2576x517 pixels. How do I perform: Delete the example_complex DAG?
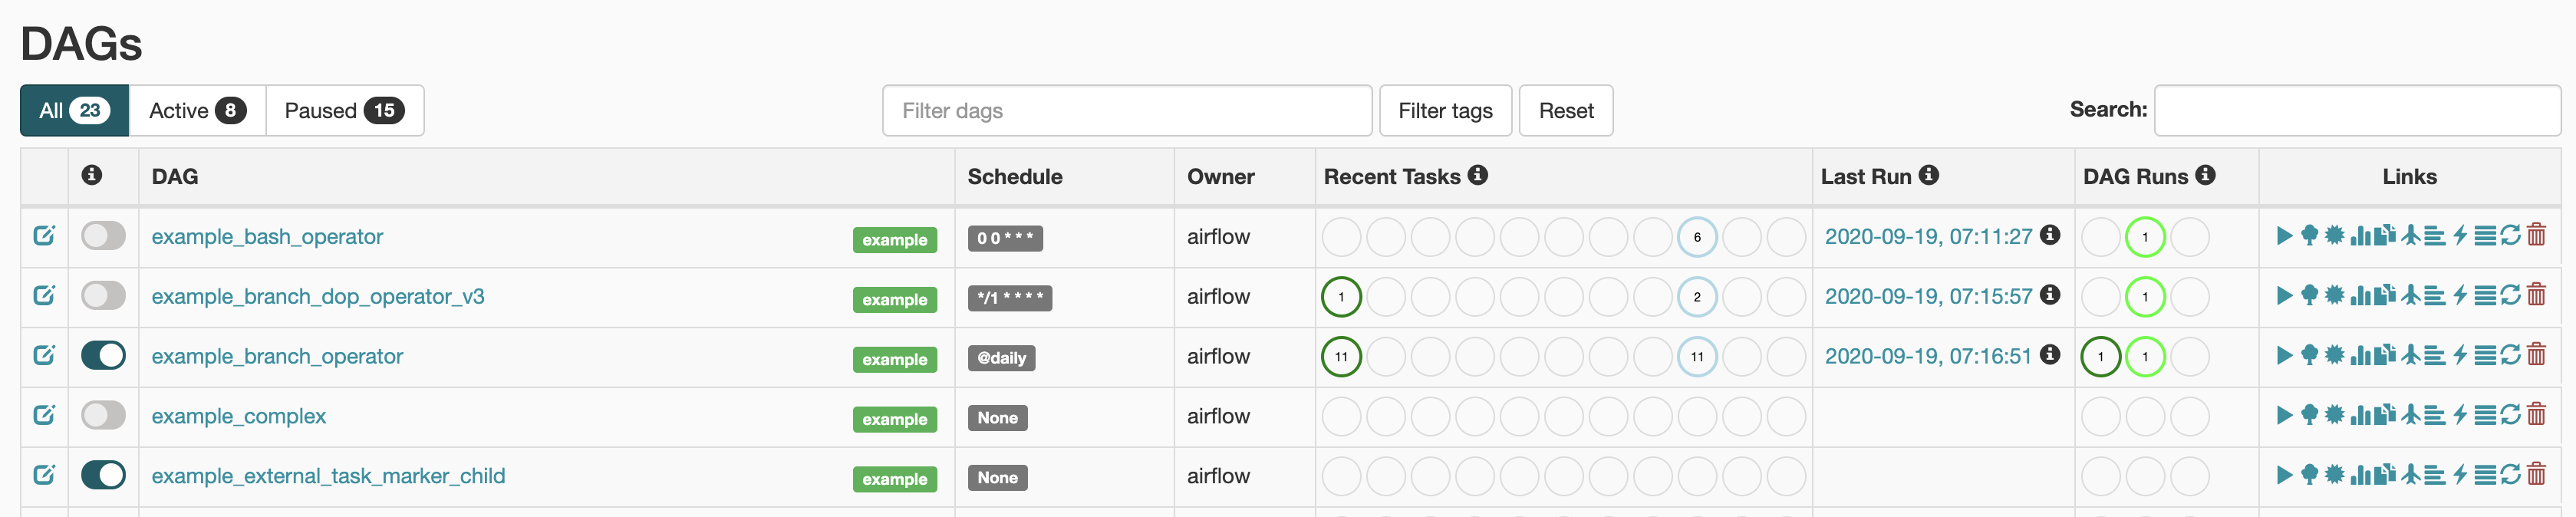click(2536, 415)
